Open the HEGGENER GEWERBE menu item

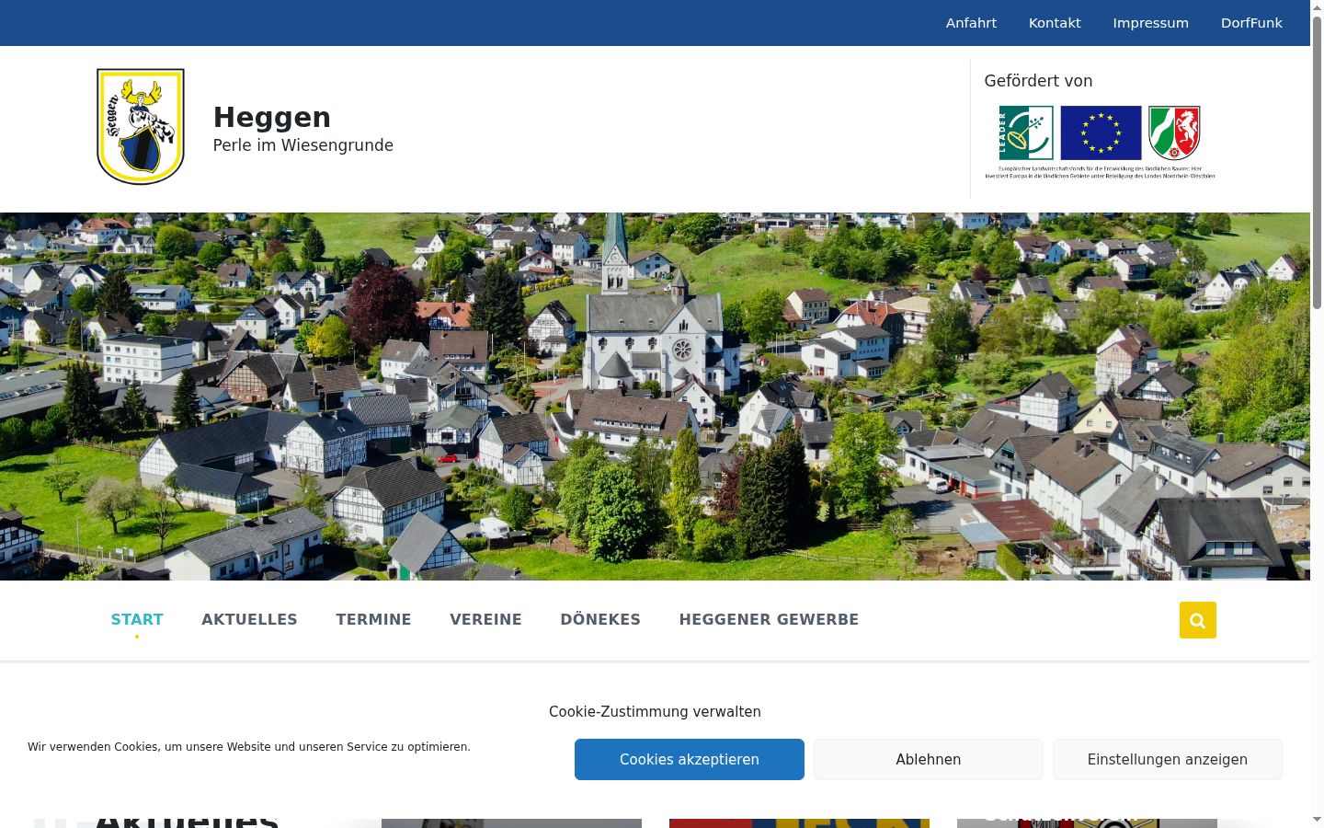[x=769, y=619]
